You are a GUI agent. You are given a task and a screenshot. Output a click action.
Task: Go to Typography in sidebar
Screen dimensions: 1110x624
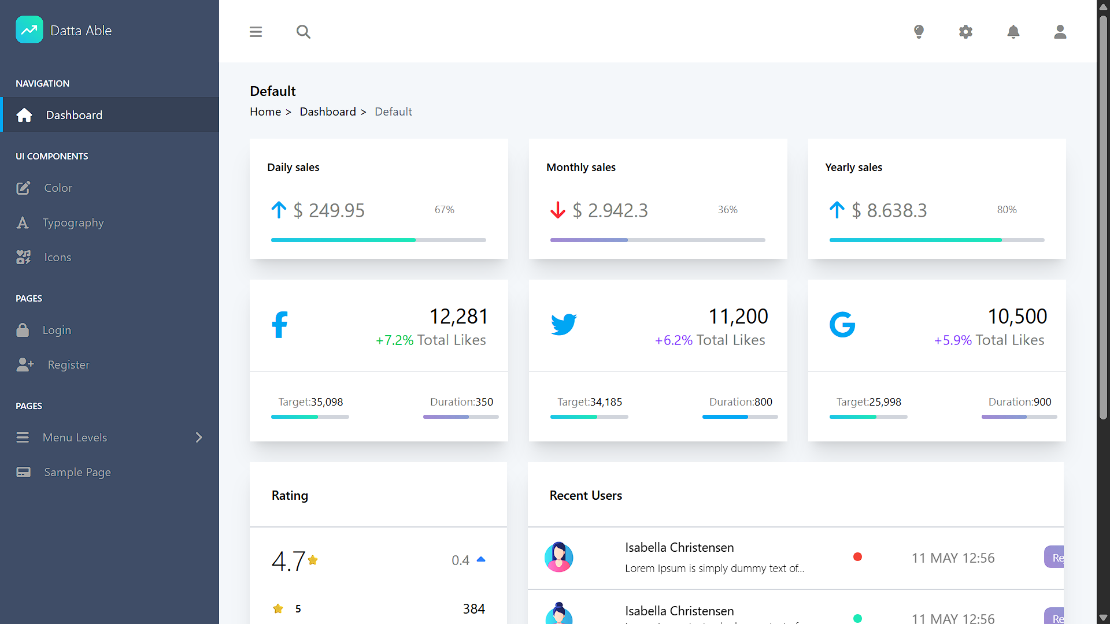point(73,222)
